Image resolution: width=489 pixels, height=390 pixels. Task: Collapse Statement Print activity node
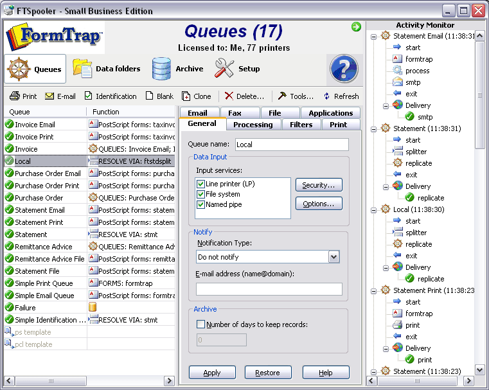click(373, 291)
